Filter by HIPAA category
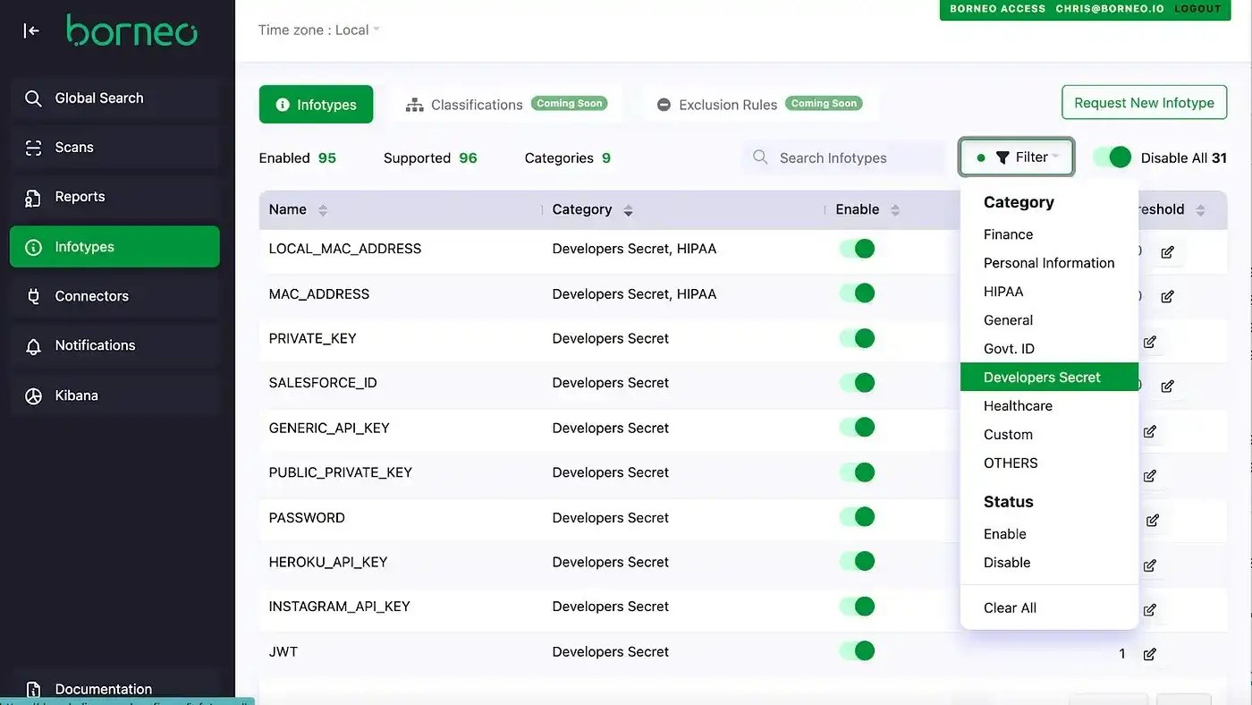The width and height of the screenshot is (1252, 705). pos(1049,292)
